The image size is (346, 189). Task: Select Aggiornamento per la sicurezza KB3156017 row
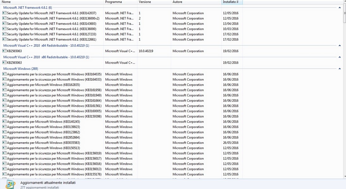click(x=54, y=158)
